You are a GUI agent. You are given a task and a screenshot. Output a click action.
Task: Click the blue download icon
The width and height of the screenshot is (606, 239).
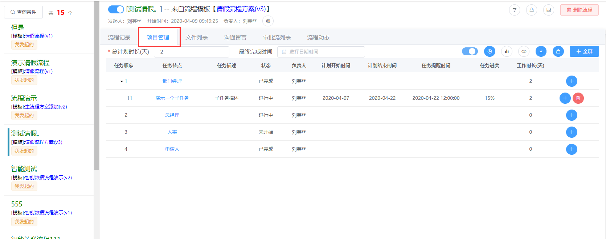(x=541, y=51)
